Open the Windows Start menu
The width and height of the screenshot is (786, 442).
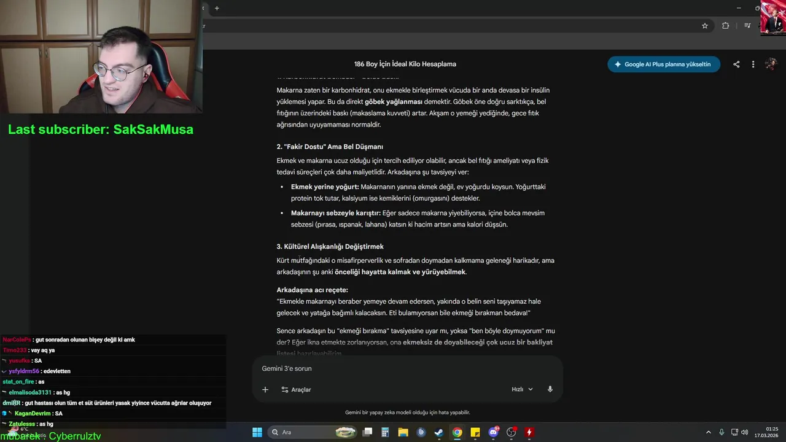(257, 432)
